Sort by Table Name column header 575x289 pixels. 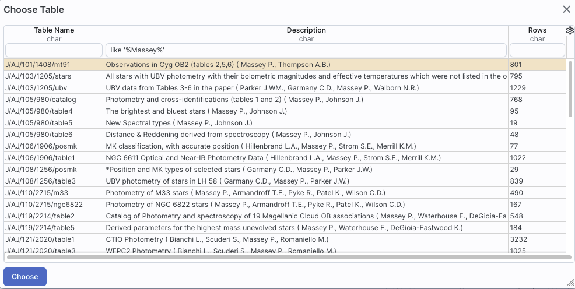[54, 30]
